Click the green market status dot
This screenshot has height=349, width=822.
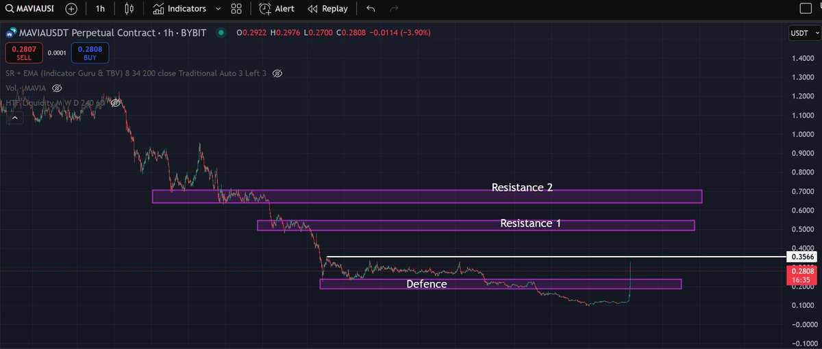pyautogui.click(x=220, y=33)
